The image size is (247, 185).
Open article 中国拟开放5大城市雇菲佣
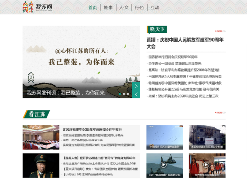[x=185, y=76]
